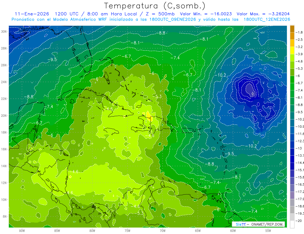This screenshot has height=234, width=304.
Task: Pick the legend band between -8.8 and -9.5
Action: (292, 108)
